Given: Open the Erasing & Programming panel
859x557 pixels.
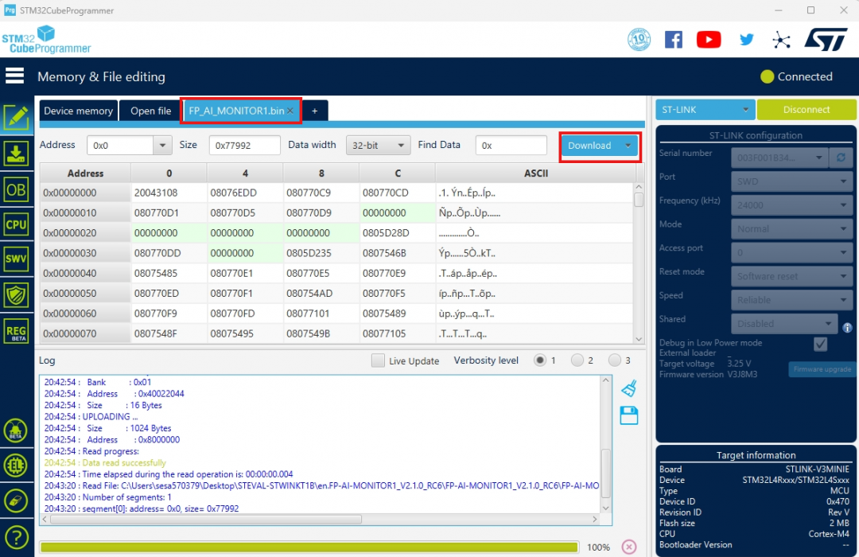Looking at the screenshot, I should pos(17,153).
